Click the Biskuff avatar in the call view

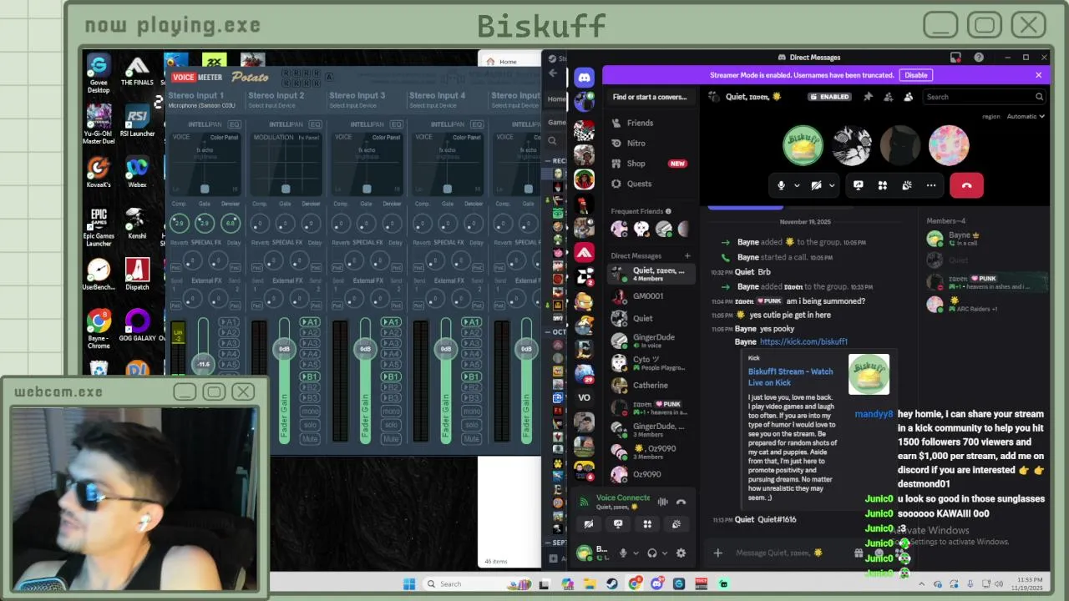click(x=803, y=145)
